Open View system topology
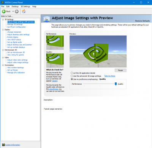The image size is (152, 148). 16,68
